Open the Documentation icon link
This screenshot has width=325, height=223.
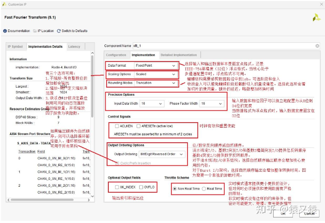pos(5,31)
